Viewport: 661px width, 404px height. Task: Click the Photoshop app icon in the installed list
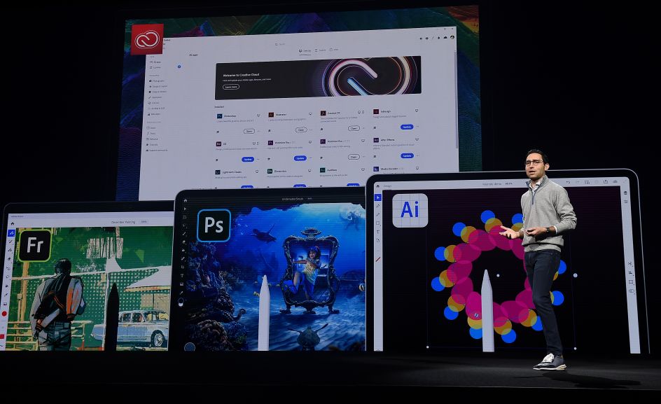tap(219, 116)
